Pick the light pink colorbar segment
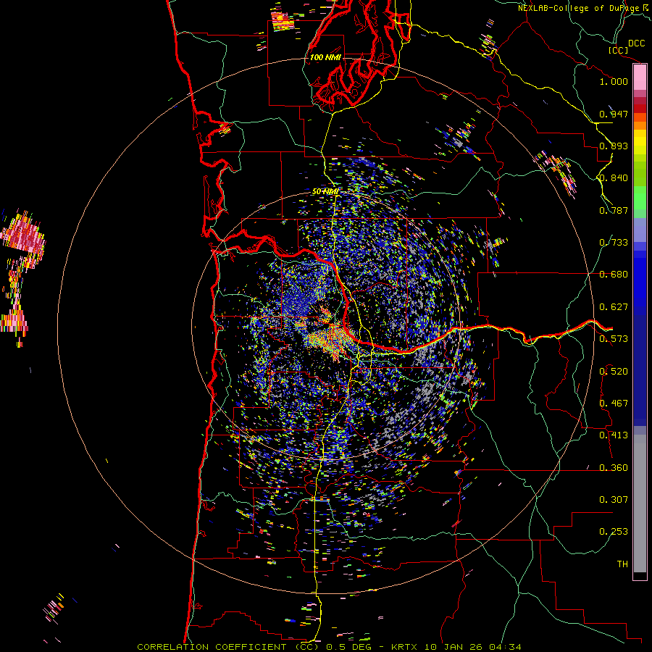The height and width of the screenshot is (652, 652). click(640, 77)
